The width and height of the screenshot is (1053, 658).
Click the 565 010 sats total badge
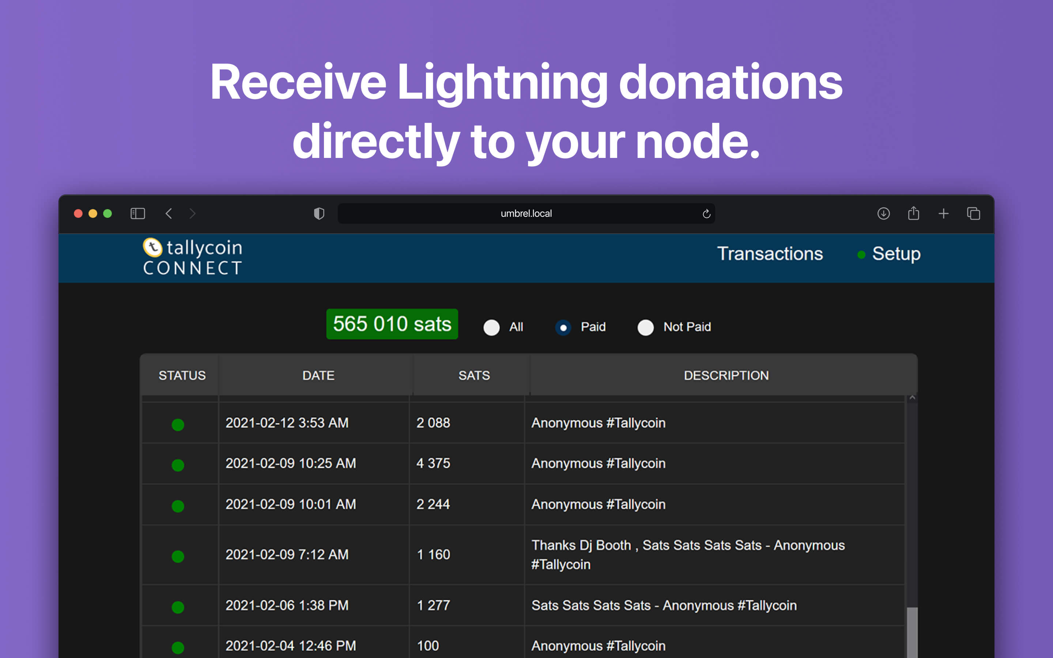(392, 324)
